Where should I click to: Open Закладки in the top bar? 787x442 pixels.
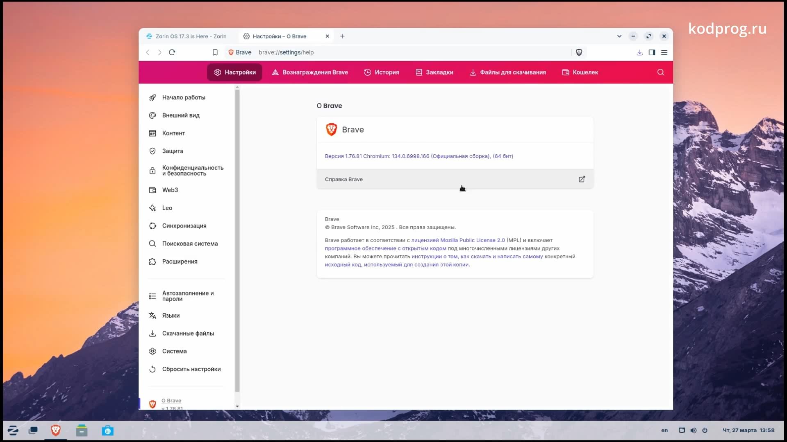pos(434,72)
